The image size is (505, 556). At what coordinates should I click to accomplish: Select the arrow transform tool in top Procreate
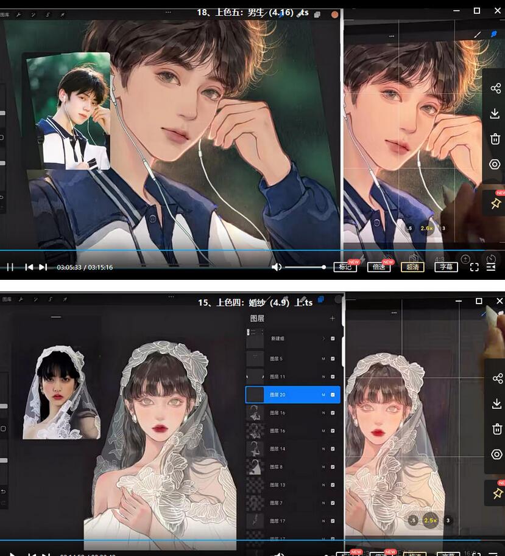tap(63, 15)
